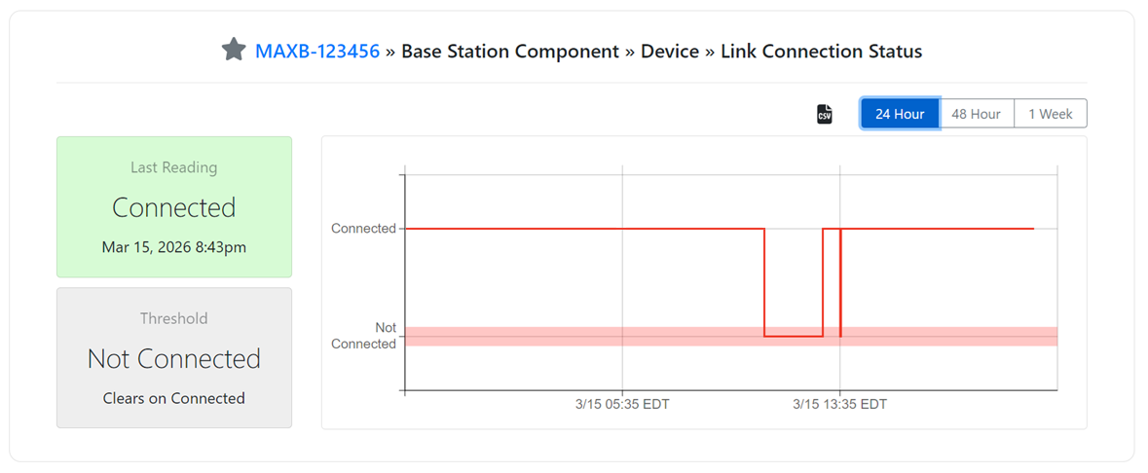Click the Link Connection Status title

pyautogui.click(x=821, y=51)
